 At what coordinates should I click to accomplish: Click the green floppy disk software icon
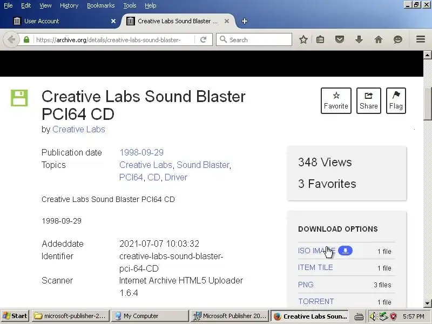tap(19, 98)
